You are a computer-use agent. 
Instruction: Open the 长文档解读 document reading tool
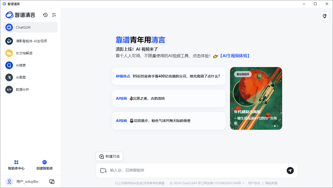click(x=30, y=53)
